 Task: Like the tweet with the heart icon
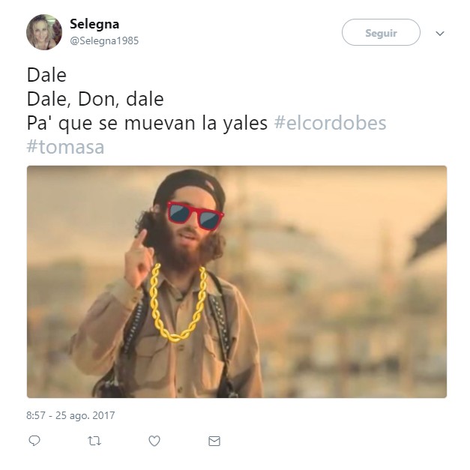pyautogui.click(x=154, y=442)
